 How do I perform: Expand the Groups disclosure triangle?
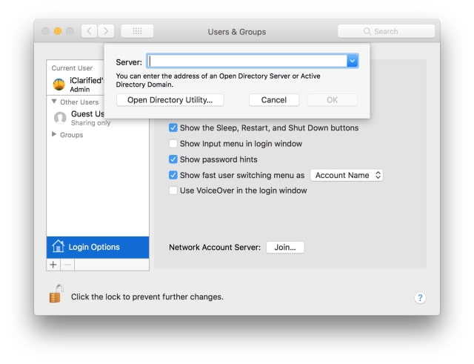point(54,134)
